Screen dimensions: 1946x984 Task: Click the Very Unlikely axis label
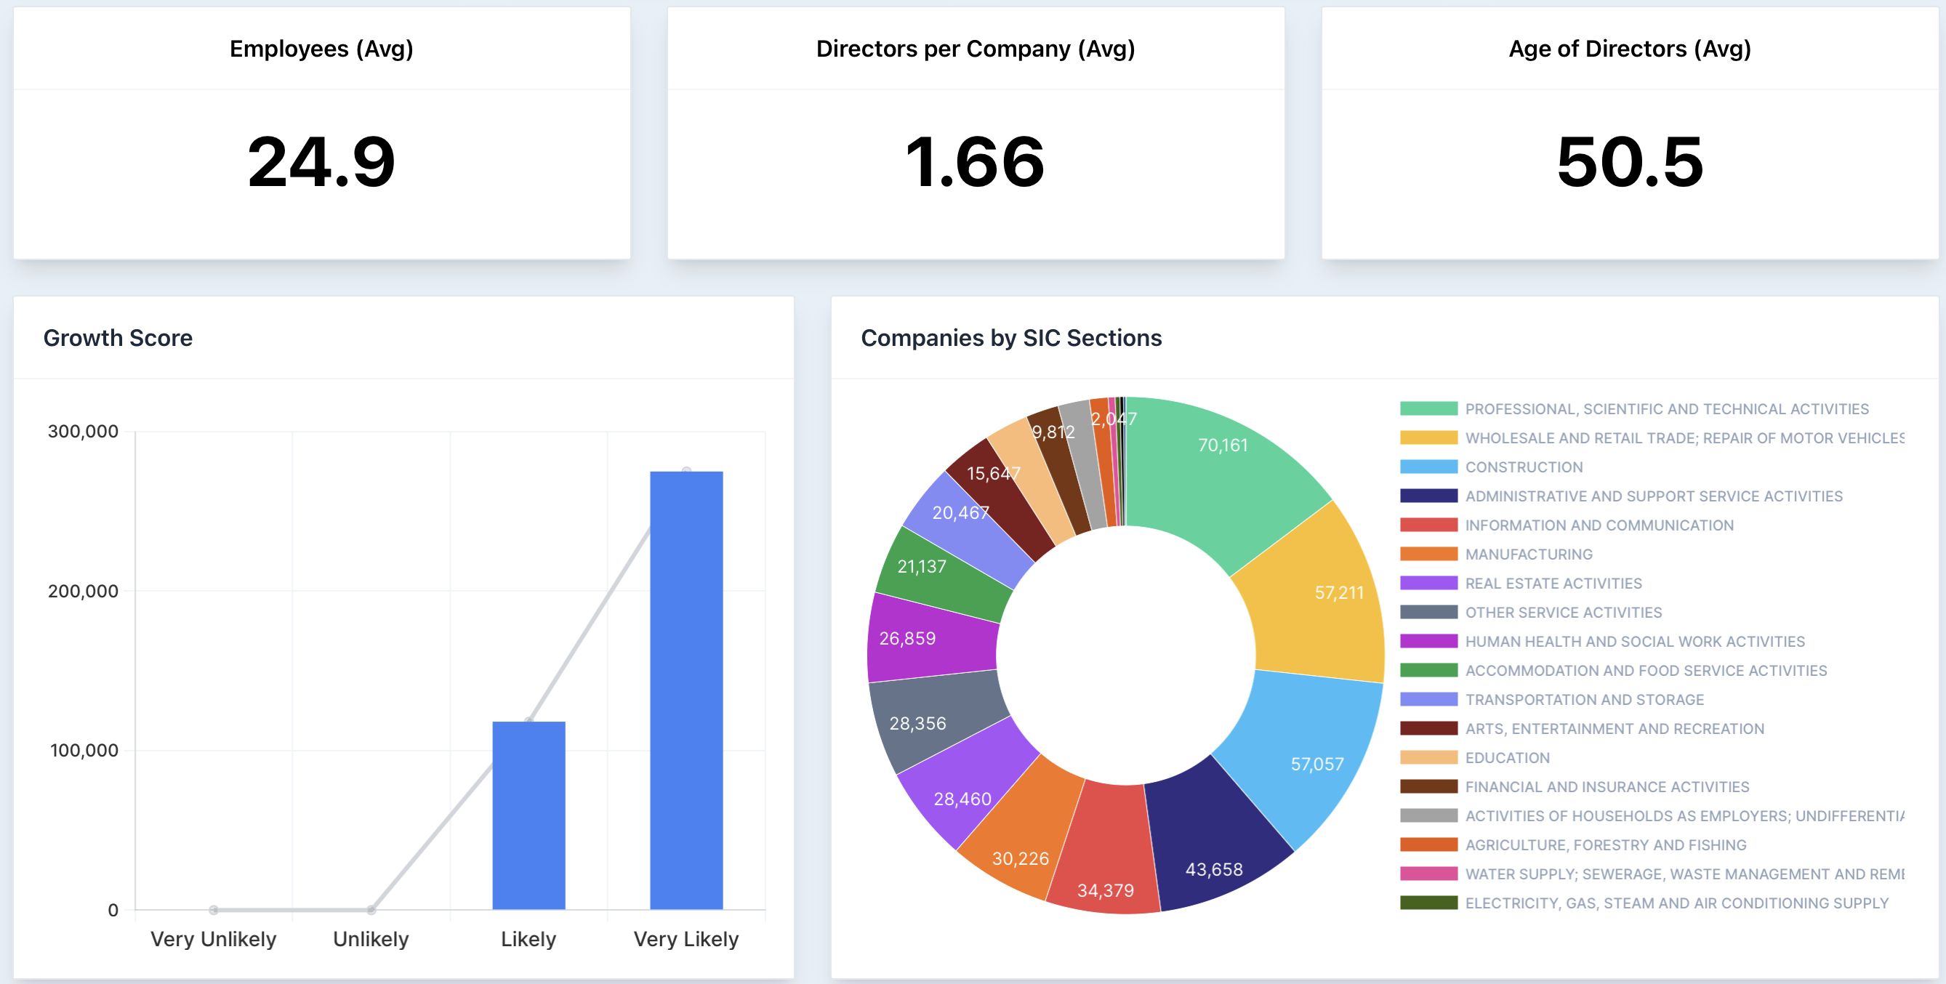[213, 939]
